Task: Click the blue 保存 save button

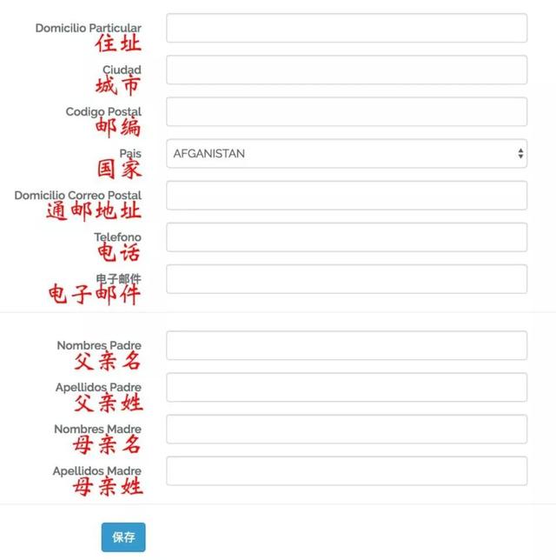Action: 123,537
